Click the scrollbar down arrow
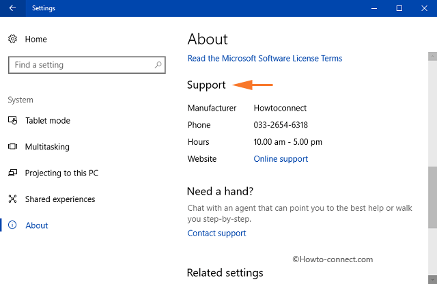 pos(432,279)
